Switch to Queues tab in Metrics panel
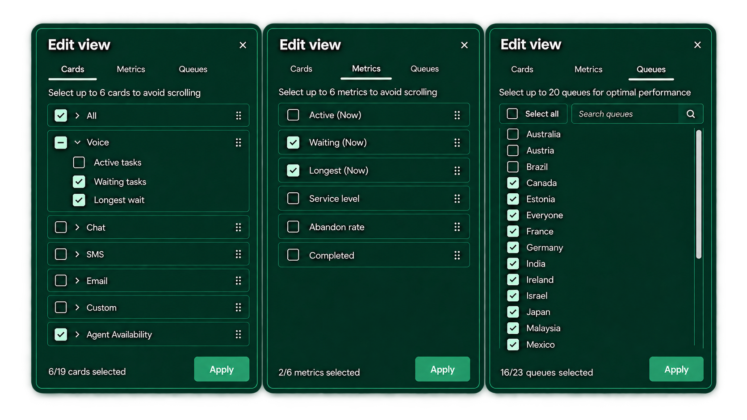The height and width of the screenshot is (420, 747). point(424,69)
